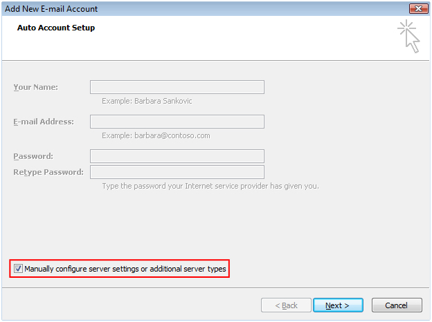Click the 'Your Name:' label

click(x=36, y=88)
